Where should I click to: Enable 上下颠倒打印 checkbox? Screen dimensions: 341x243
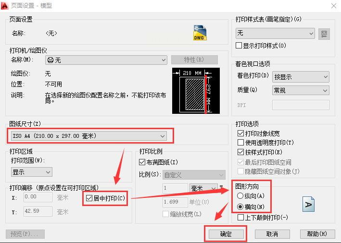pyautogui.click(x=241, y=218)
